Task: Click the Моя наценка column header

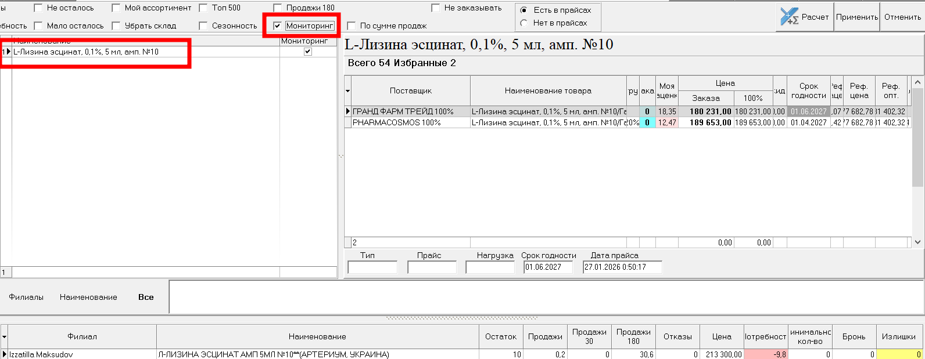Action: point(667,91)
